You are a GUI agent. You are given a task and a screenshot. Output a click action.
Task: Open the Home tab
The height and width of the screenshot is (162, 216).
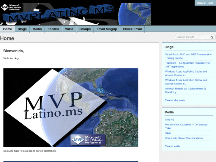click(8, 29)
